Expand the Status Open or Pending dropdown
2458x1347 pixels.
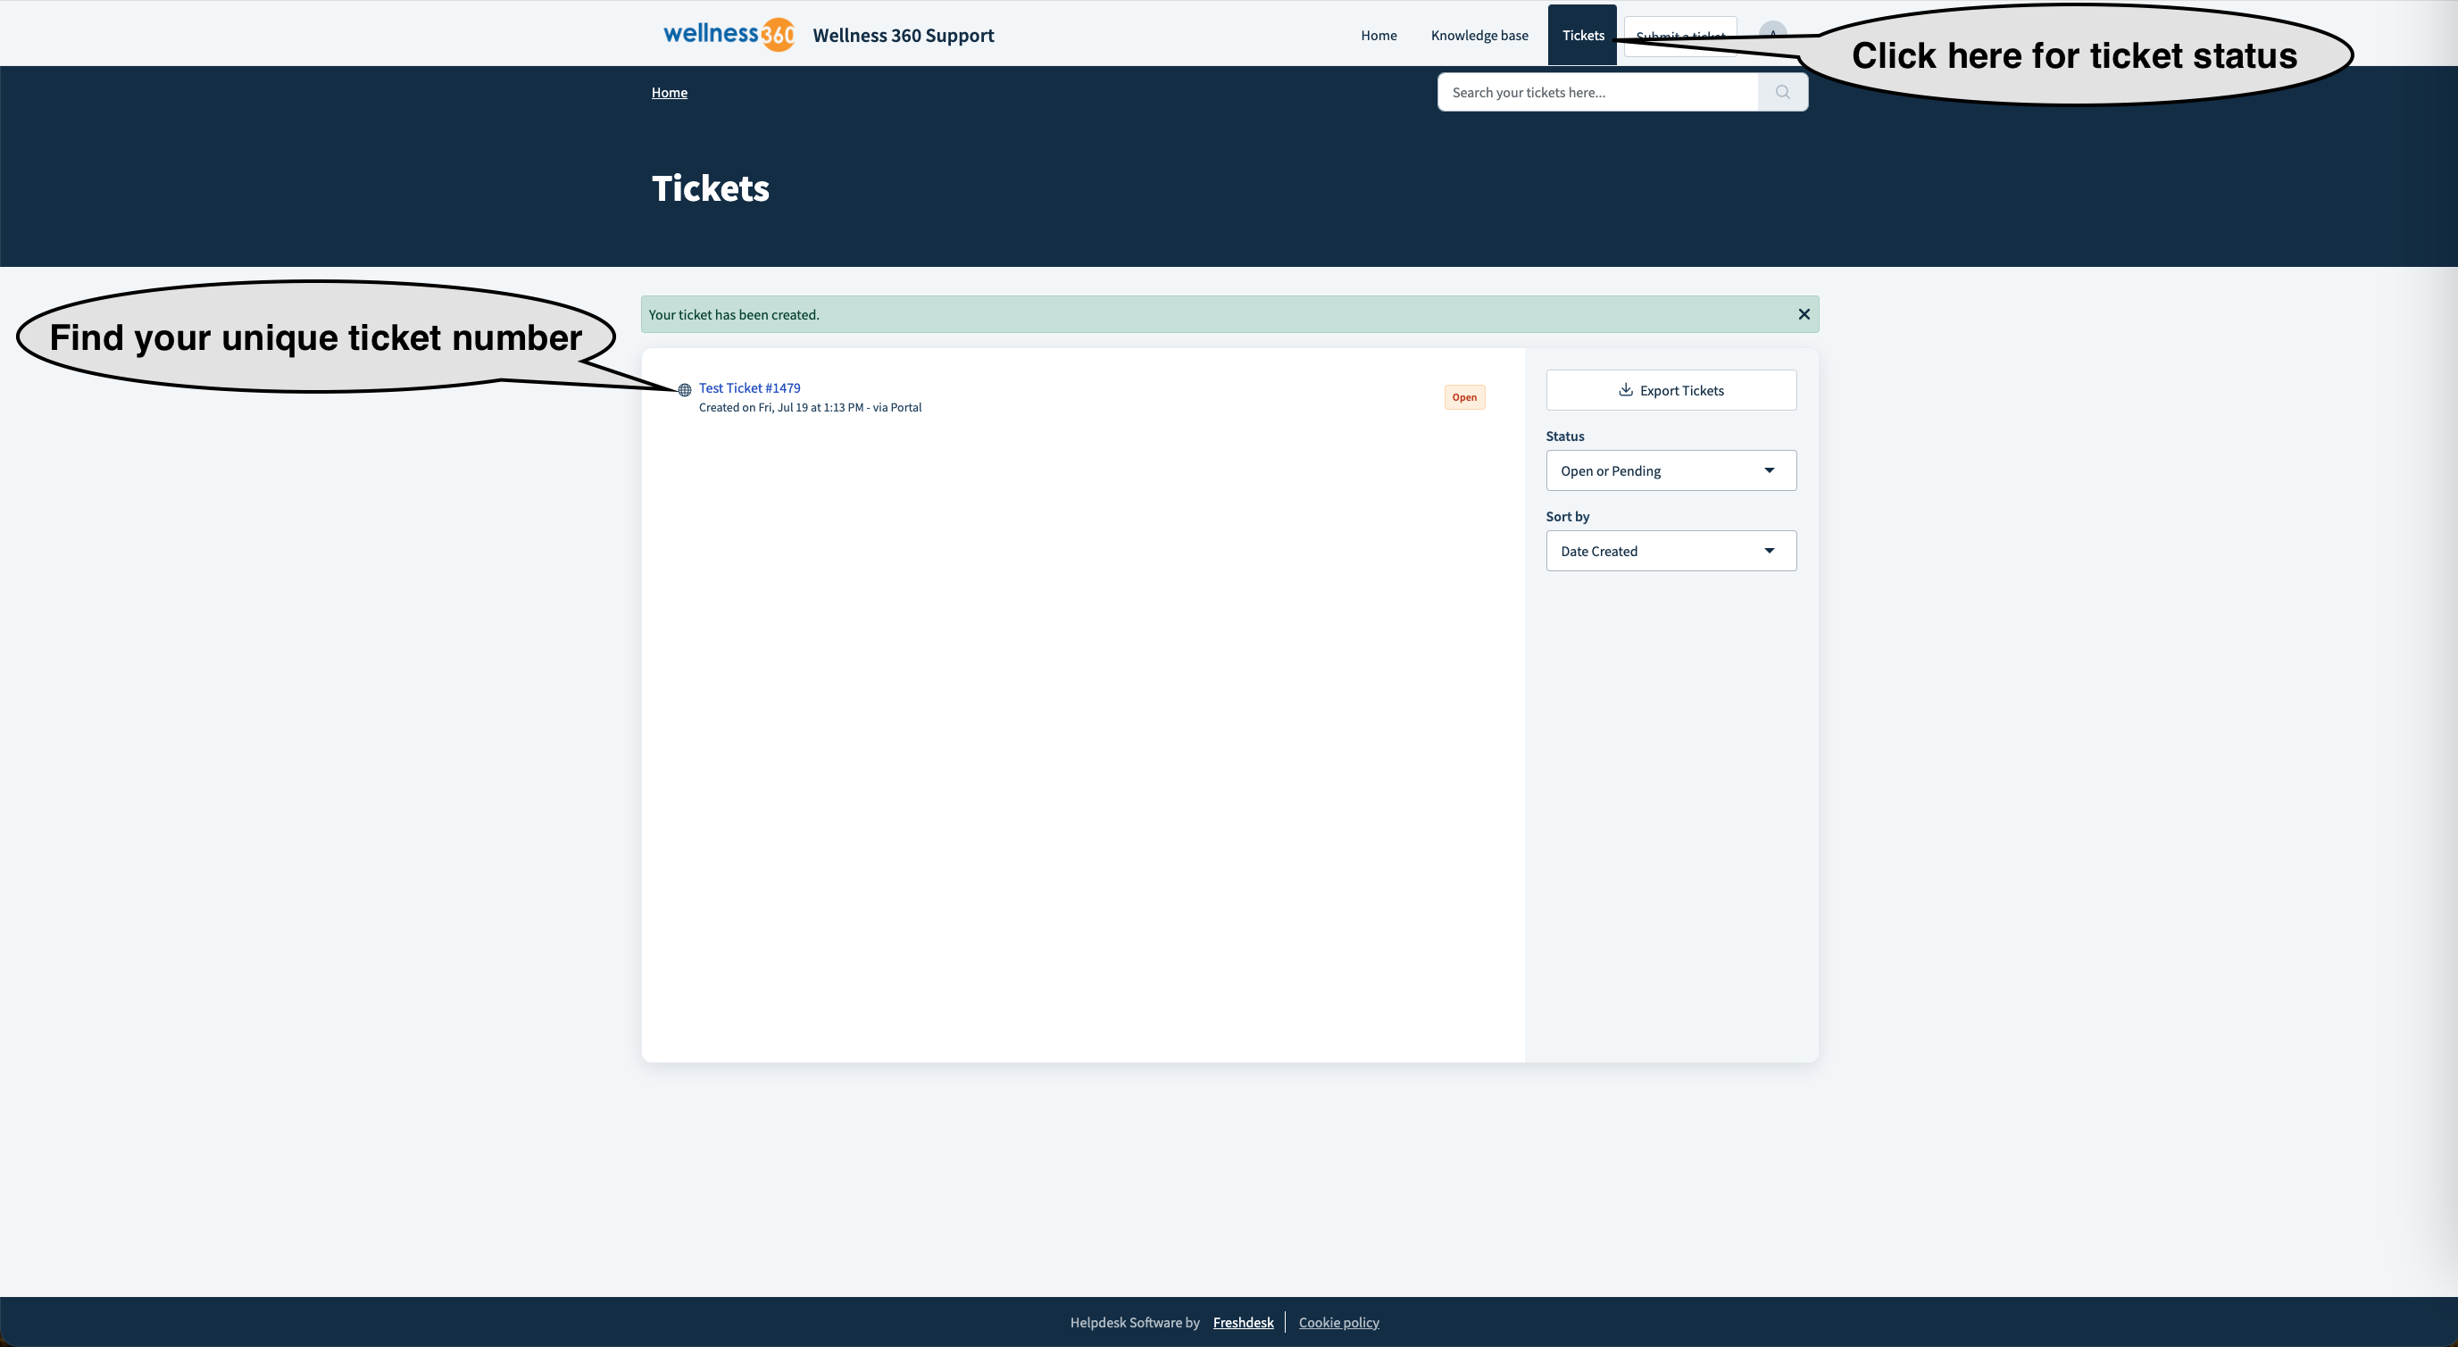[x=1670, y=471]
